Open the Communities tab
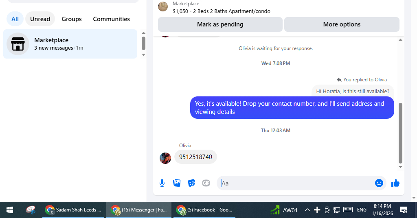417x218 pixels. [x=112, y=19]
